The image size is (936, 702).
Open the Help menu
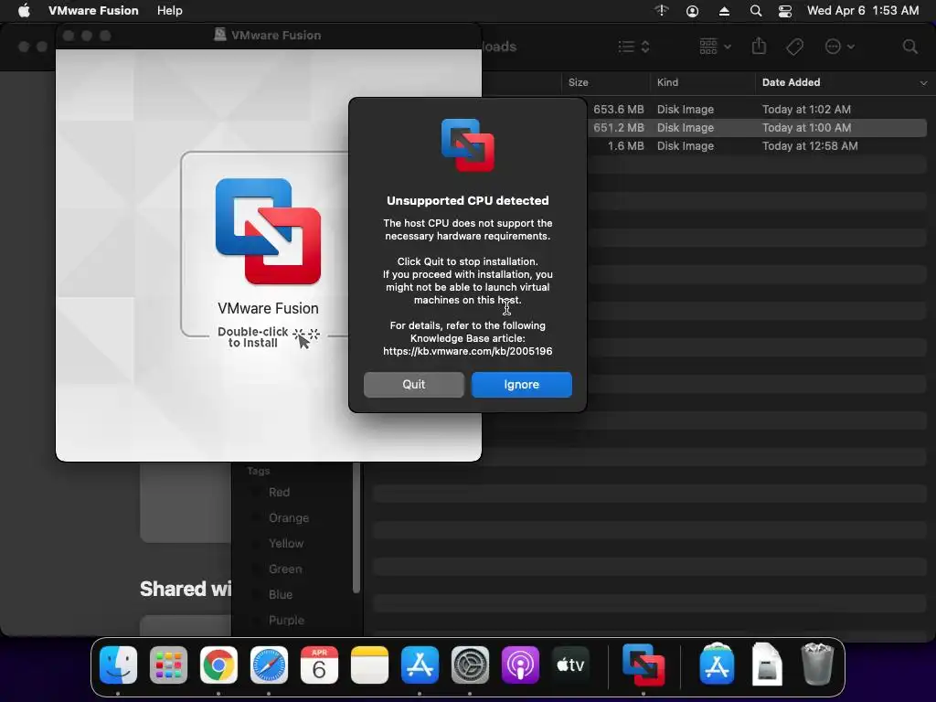pos(169,10)
